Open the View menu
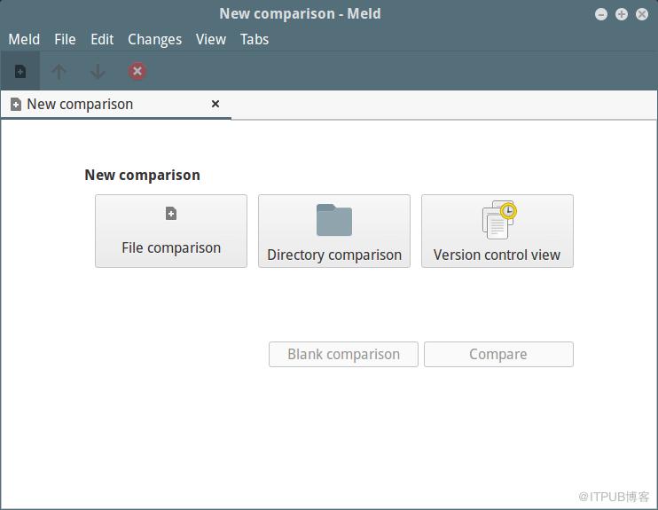Image resolution: width=658 pixels, height=510 pixels. click(x=211, y=39)
